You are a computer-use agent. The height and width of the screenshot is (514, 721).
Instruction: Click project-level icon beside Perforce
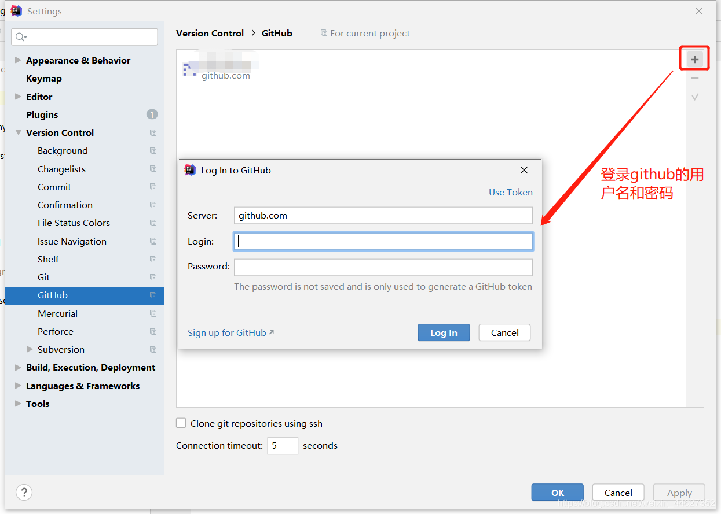pos(153,332)
